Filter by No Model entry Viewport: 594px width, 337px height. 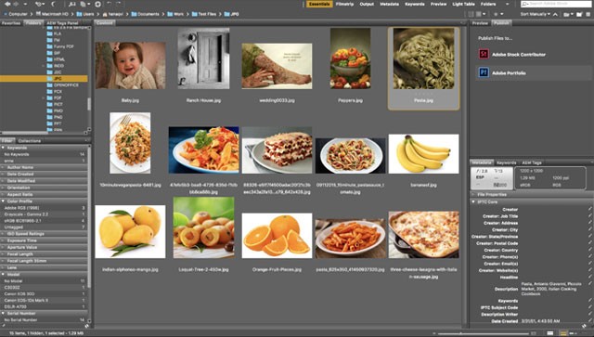(x=44, y=281)
